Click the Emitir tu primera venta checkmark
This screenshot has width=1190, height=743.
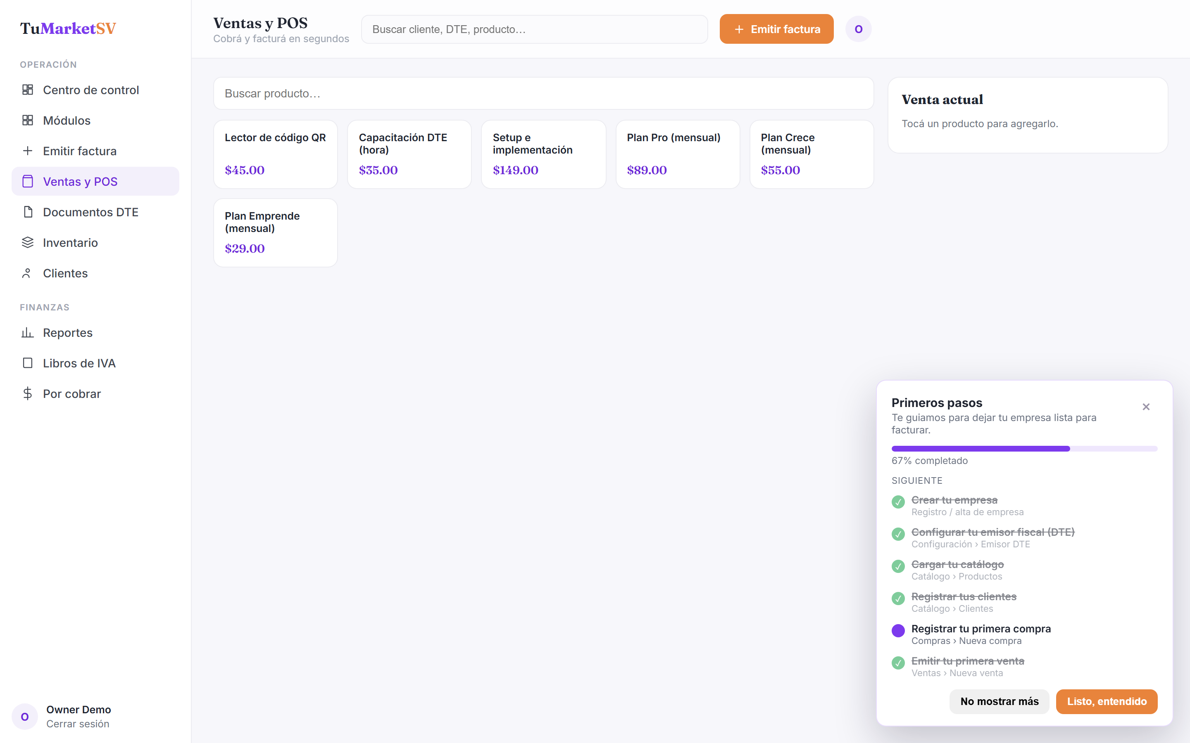898,663
